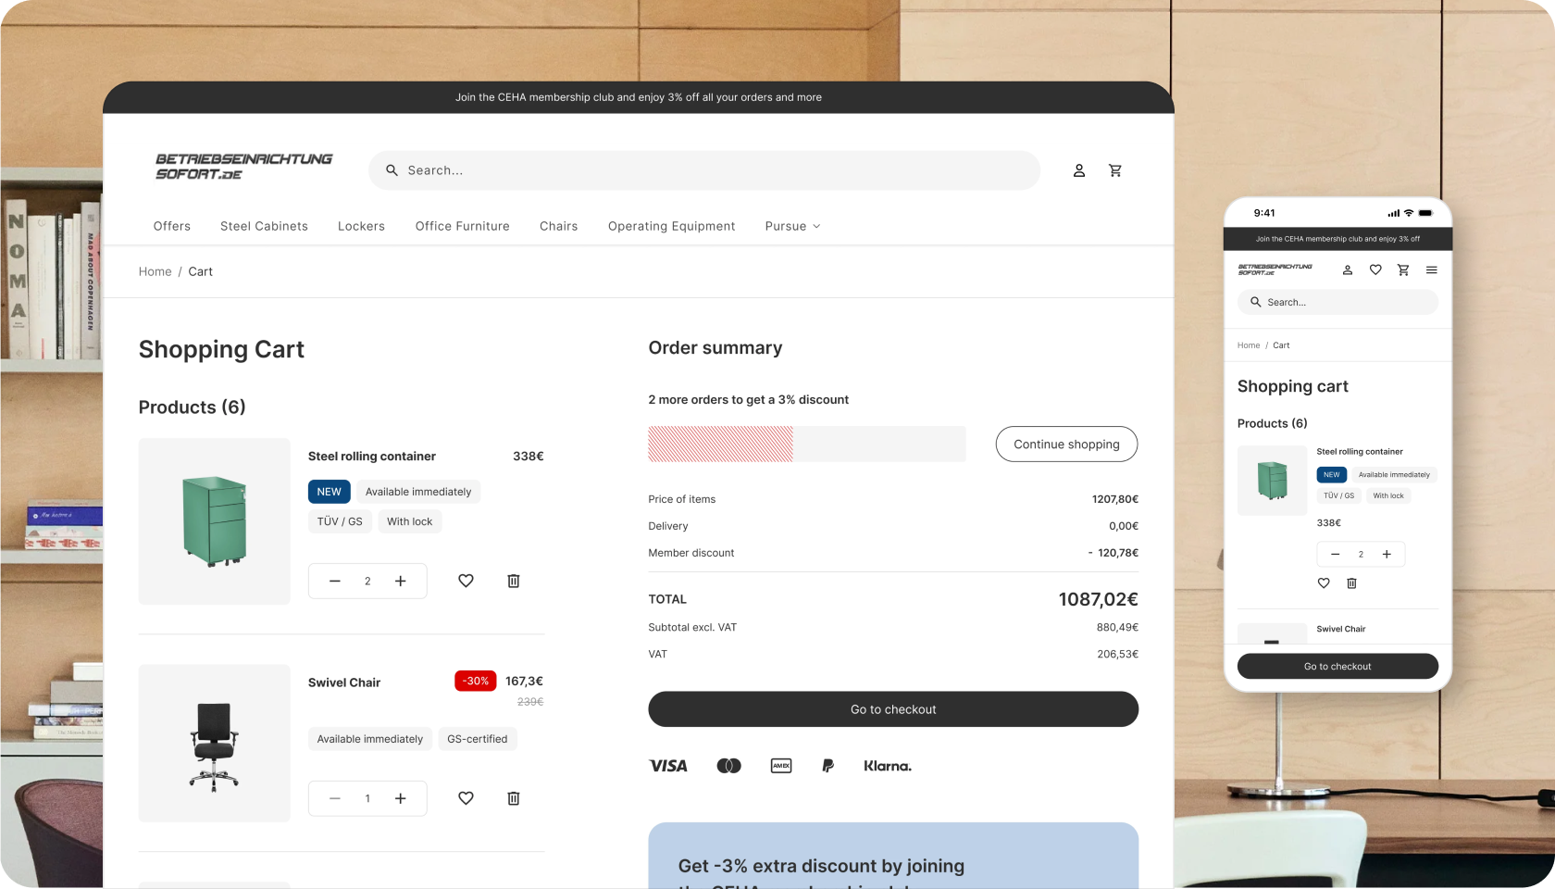Screen dimensions: 1555x889
Task: Tap trash icon under mobile Steel rolling container
Action: pyautogui.click(x=1351, y=583)
